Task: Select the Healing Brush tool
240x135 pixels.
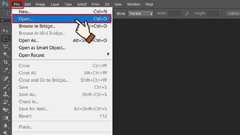Action: click(6, 78)
